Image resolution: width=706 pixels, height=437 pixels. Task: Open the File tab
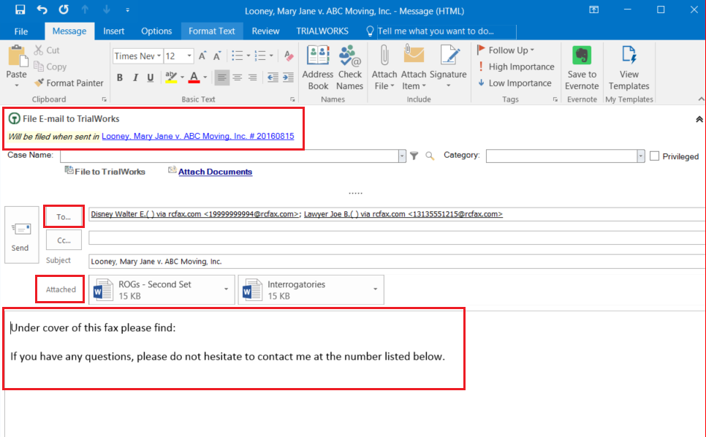coord(21,31)
